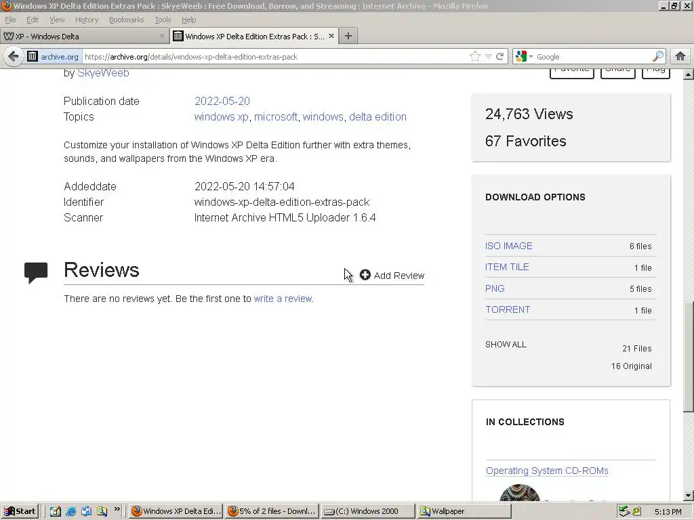Expand the ISO IMAGE download option
Screen dimensions: 694x520
click(x=508, y=246)
